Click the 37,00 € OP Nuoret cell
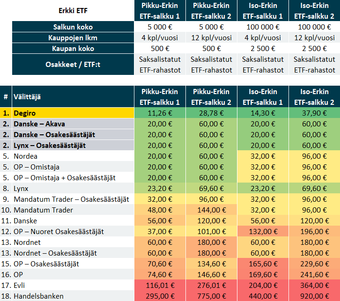The height and width of the screenshot is (301, 340). pyautogui.click(x=160, y=231)
